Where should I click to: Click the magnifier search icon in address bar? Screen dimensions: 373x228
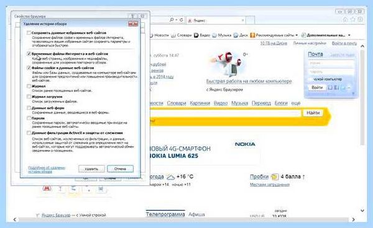(172, 20)
